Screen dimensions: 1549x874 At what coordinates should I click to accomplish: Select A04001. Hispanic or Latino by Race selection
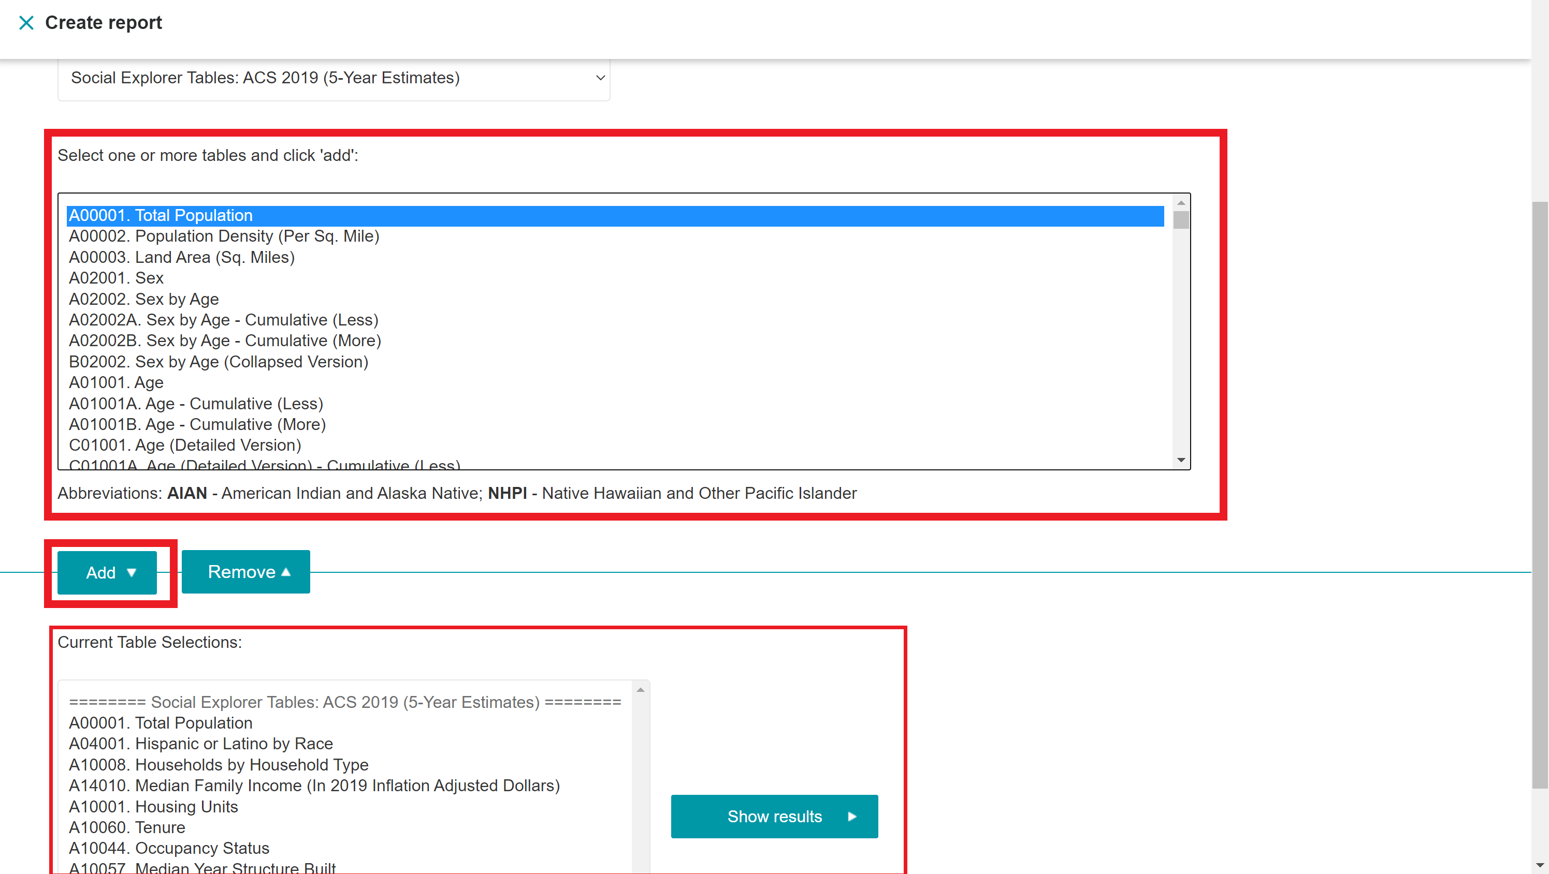tap(201, 744)
